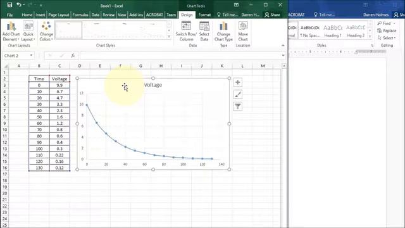This screenshot has width=405, height=228.
Task: Select column D header
Action: coord(80,66)
